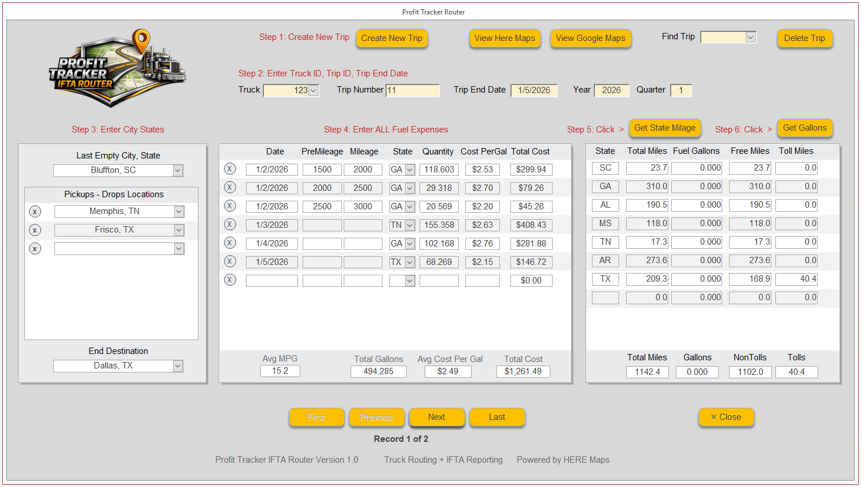The width and height of the screenshot is (861, 487).
Task: Open the State dropdown on the 1/3/2026 row
Action: [410, 225]
